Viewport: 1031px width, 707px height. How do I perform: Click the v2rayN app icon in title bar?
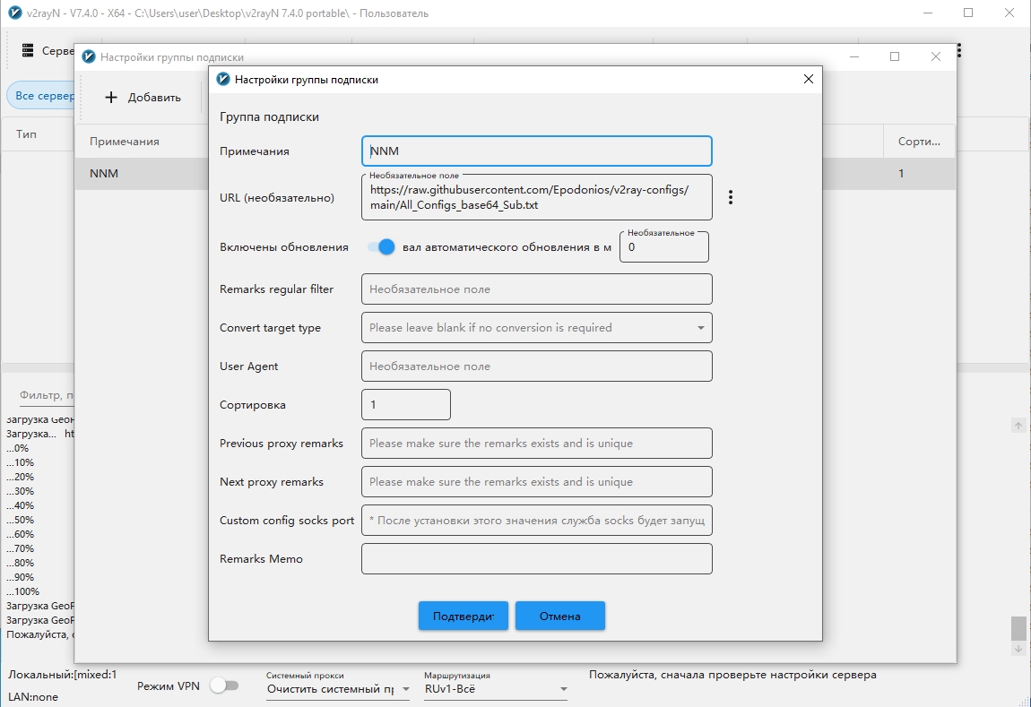coord(14,13)
